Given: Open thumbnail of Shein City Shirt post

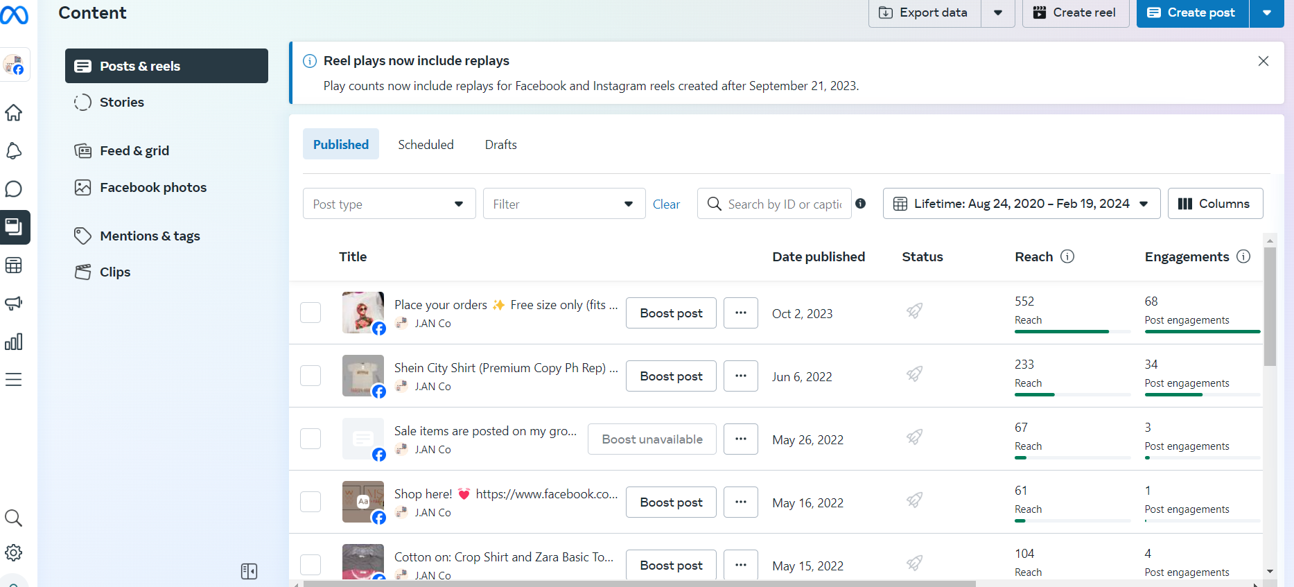Looking at the screenshot, I should (363, 376).
